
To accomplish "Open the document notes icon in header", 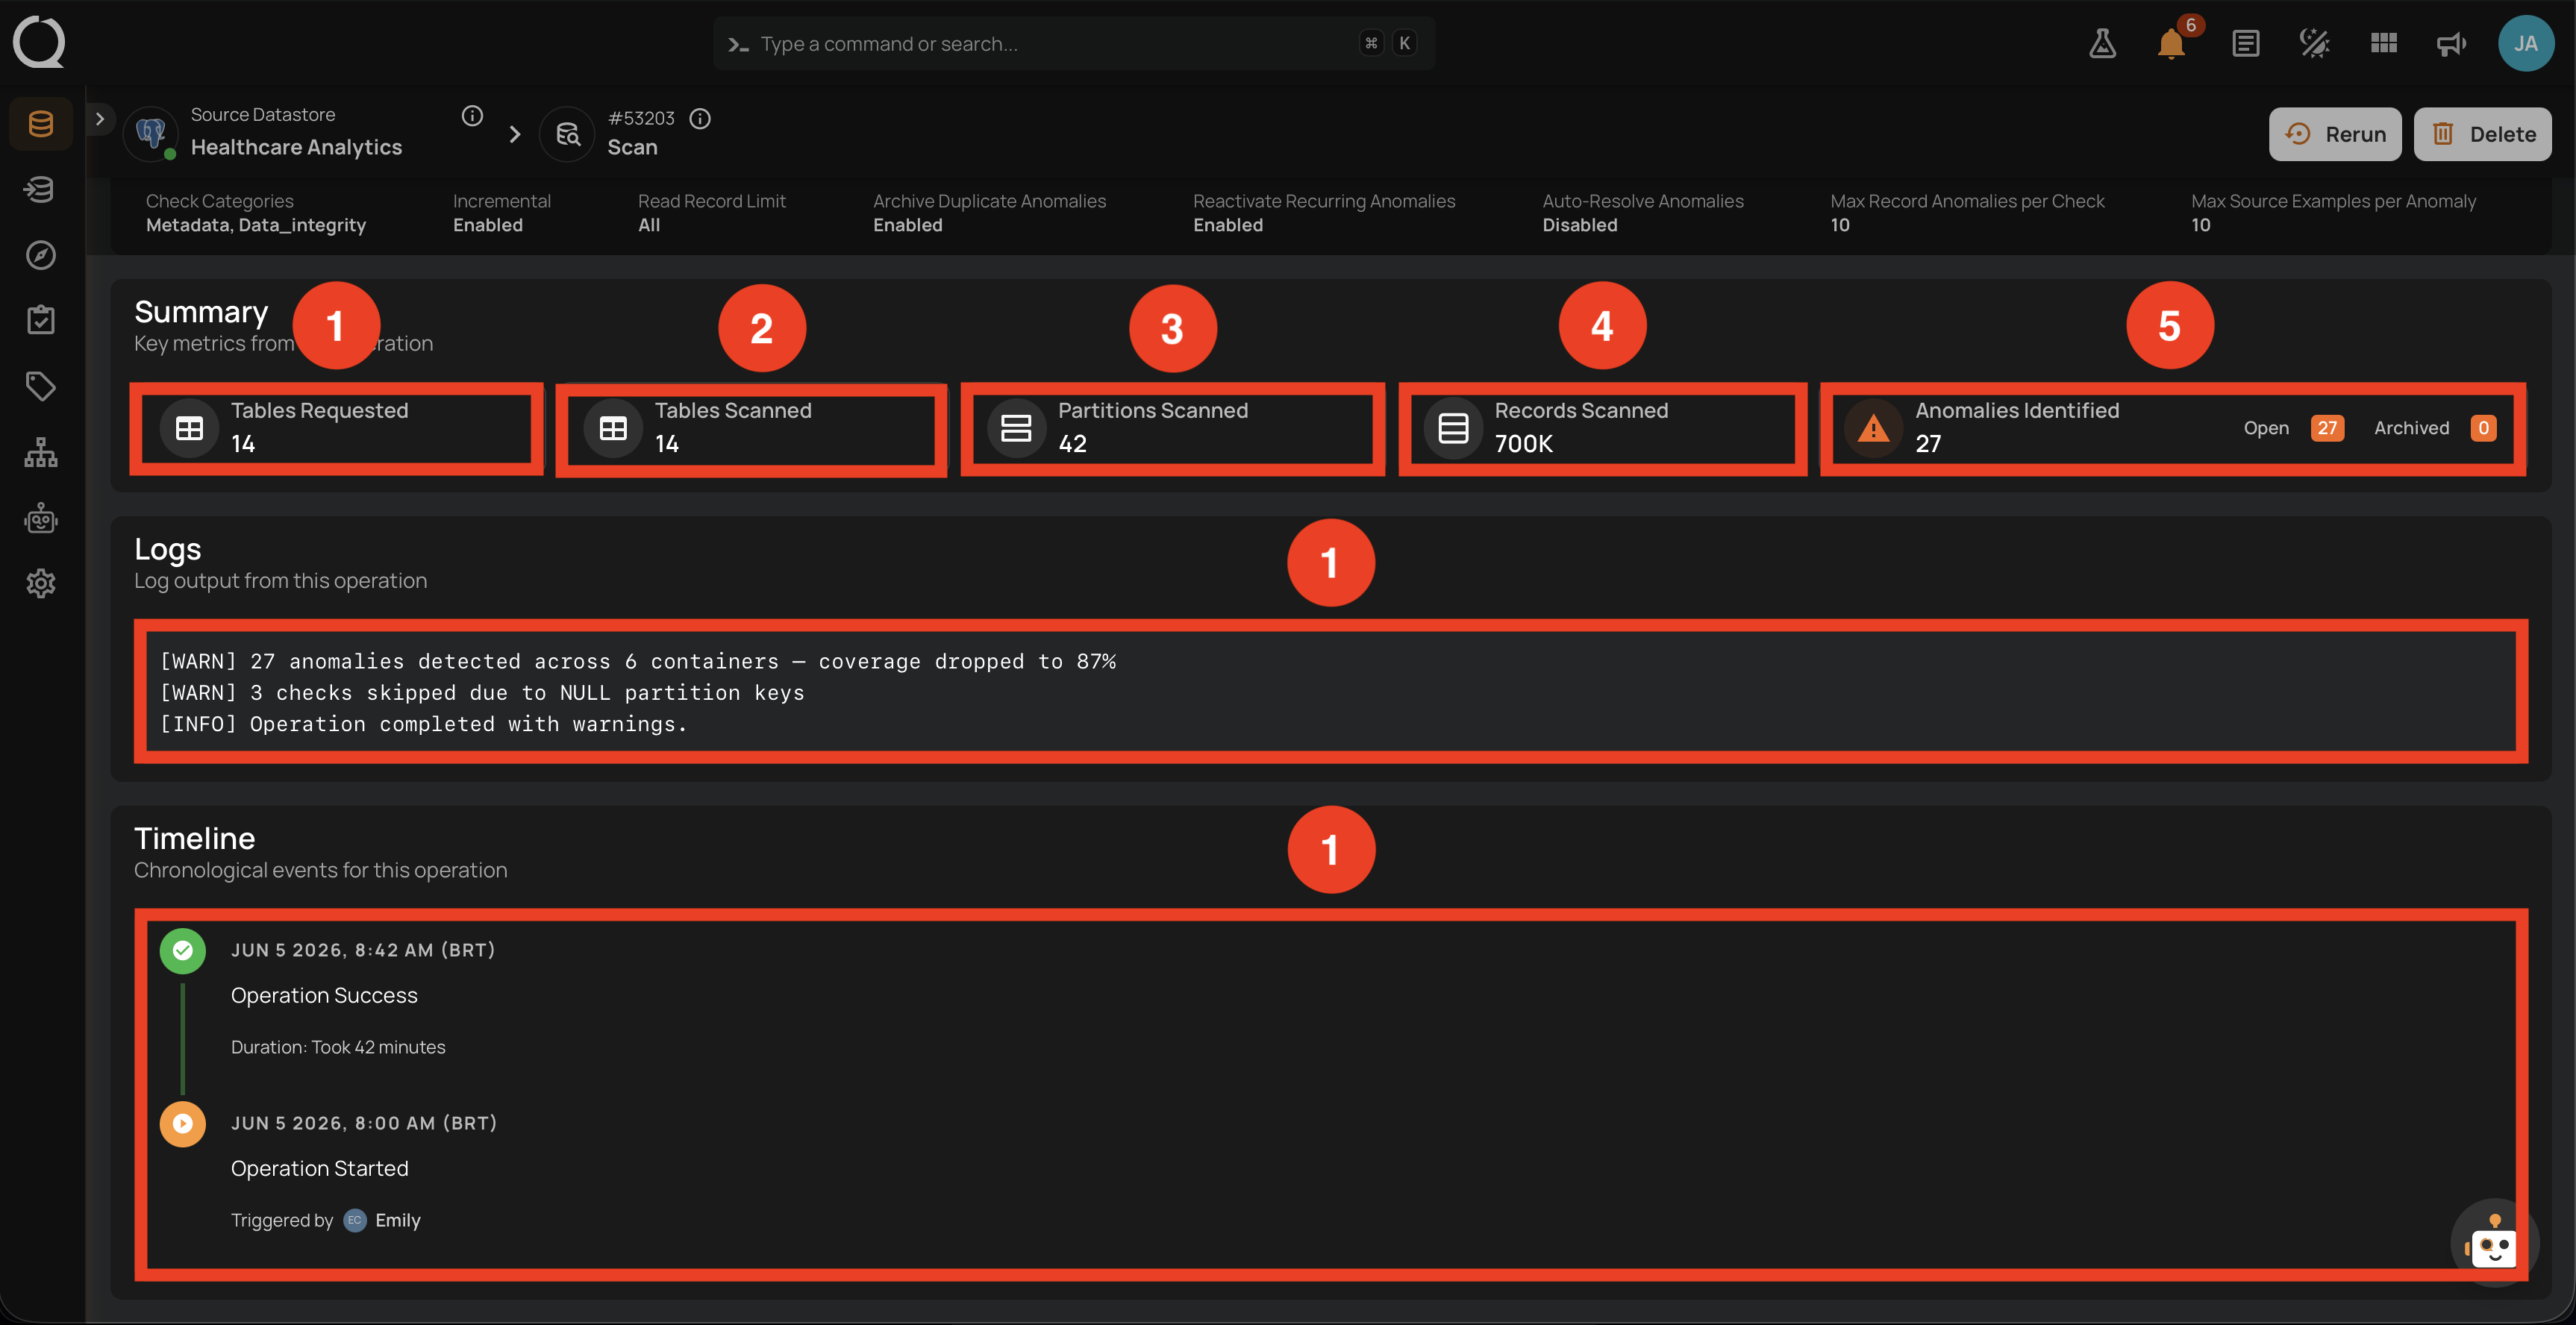I will 2245,43.
